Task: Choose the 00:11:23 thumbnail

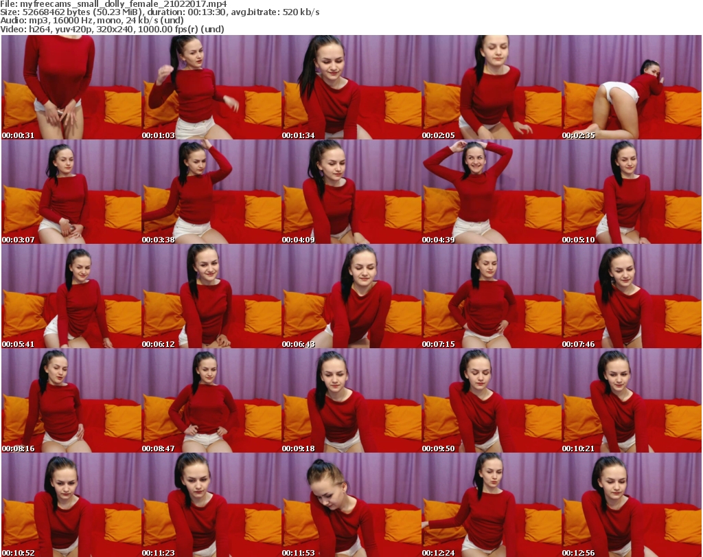Action: click(211, 505)
